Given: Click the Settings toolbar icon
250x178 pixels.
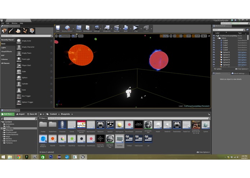Looking at the screenshot, I should tap(97, 28).
